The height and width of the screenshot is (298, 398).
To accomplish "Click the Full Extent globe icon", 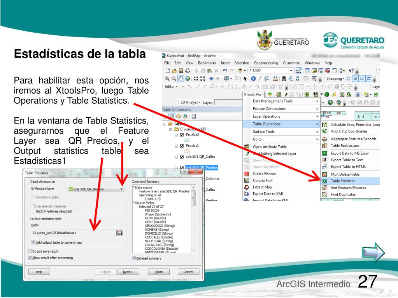I will click(188, 78).
